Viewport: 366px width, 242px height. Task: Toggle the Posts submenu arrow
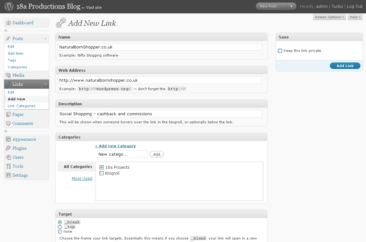tap(45, 39)
